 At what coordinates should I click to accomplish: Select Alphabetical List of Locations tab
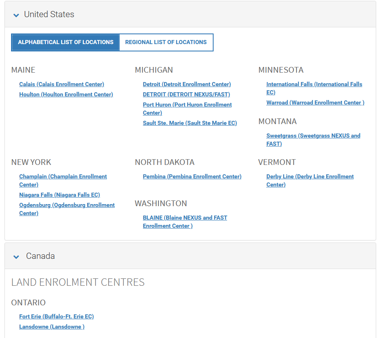pyautogui.click(x=66, y=42)
